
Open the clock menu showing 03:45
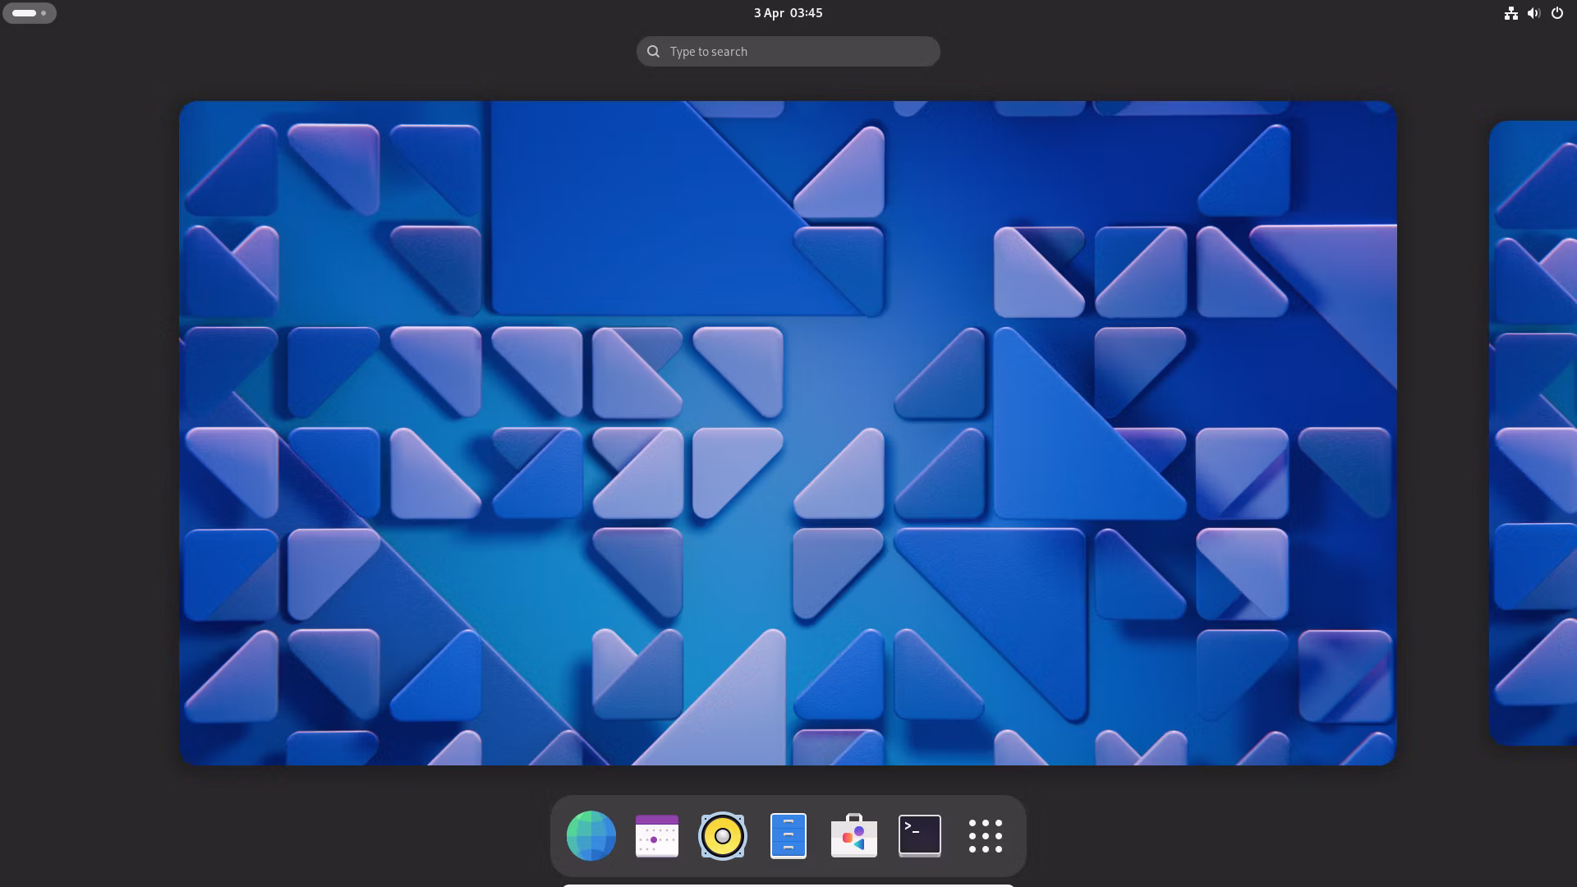point(806,13)
